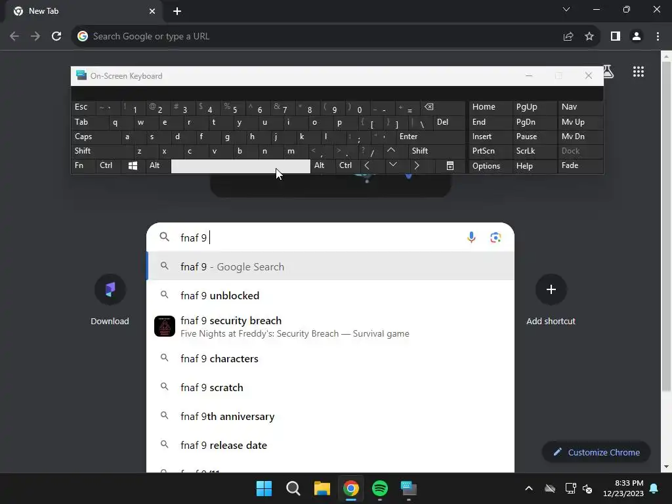Screen dimensions: 672x504
Task: Select 'fnaf 9 release date' suggestion
Action: pyautogui.click(x=331, y=446)
